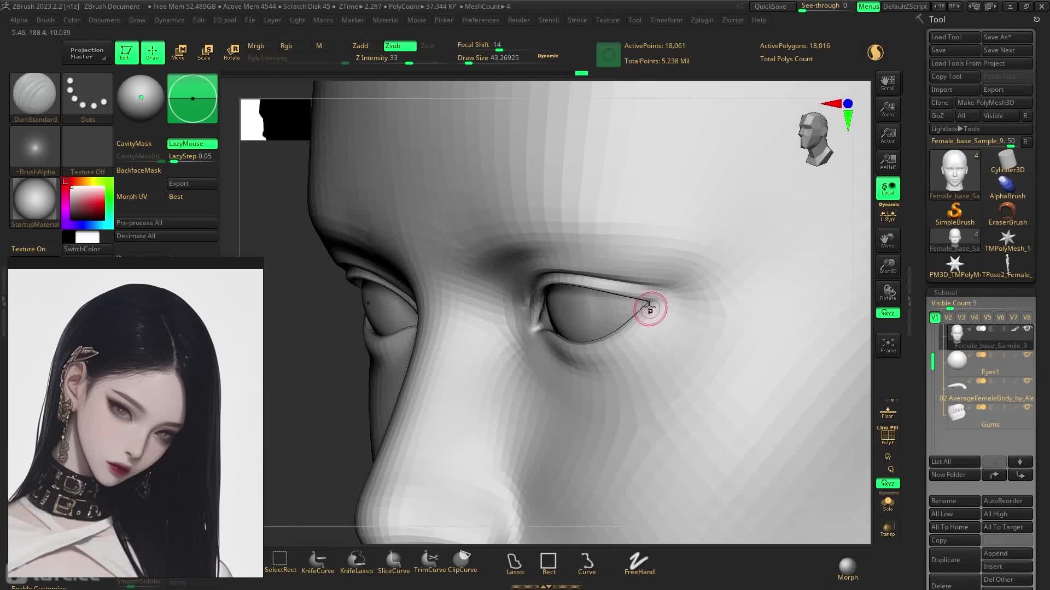Hide the Eyes1 subtool eye icon

[x=1027, y=355]
